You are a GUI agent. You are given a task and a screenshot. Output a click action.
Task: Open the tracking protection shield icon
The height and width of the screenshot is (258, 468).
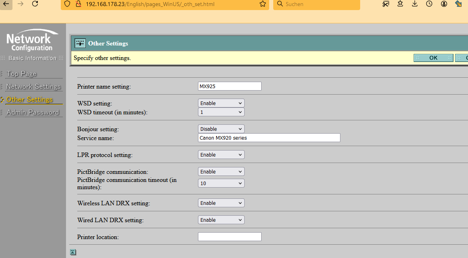tap(68, 4)
